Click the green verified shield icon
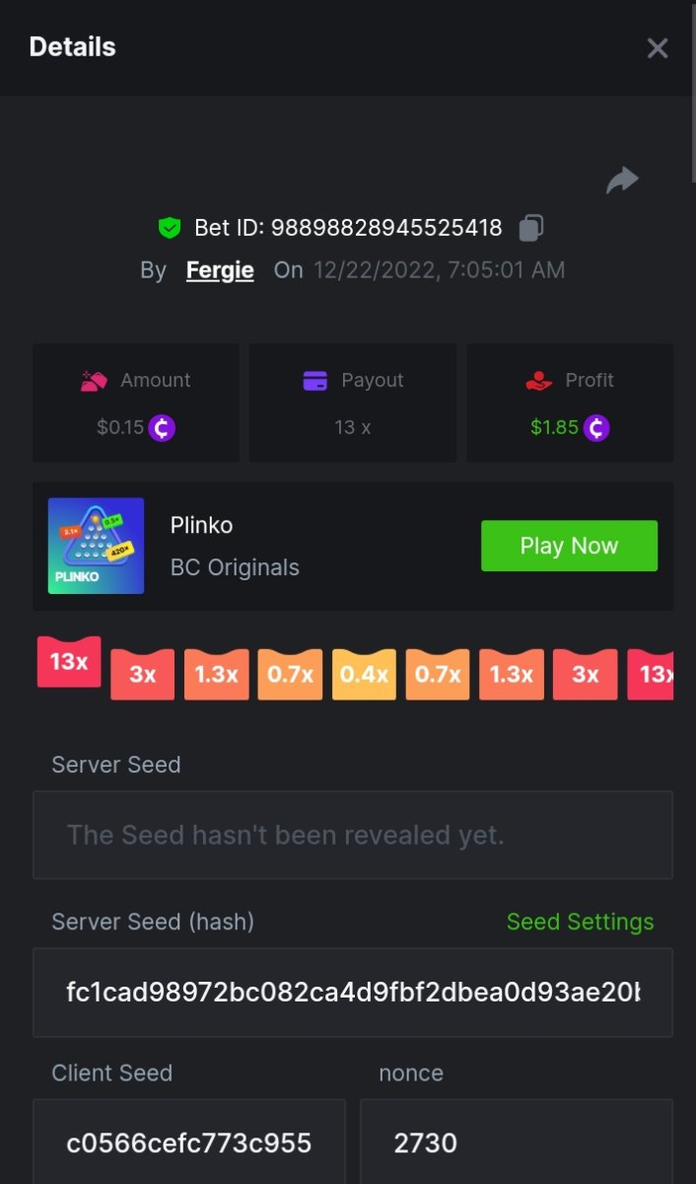The width and height of the screenshot is (696, 1184). pos(170,228)
